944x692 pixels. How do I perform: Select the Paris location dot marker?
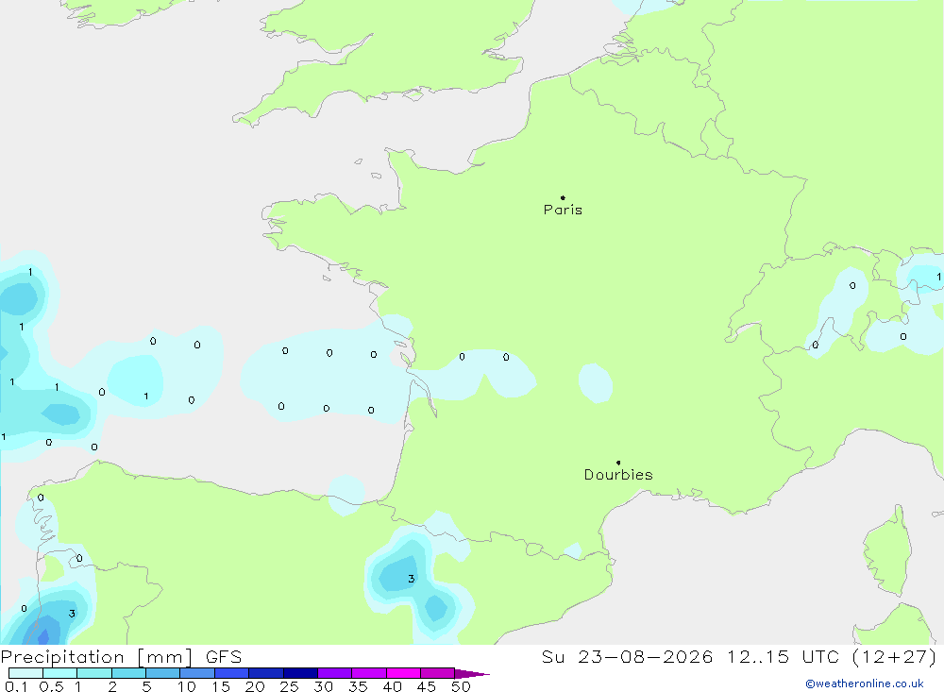[x=563, y=197]
